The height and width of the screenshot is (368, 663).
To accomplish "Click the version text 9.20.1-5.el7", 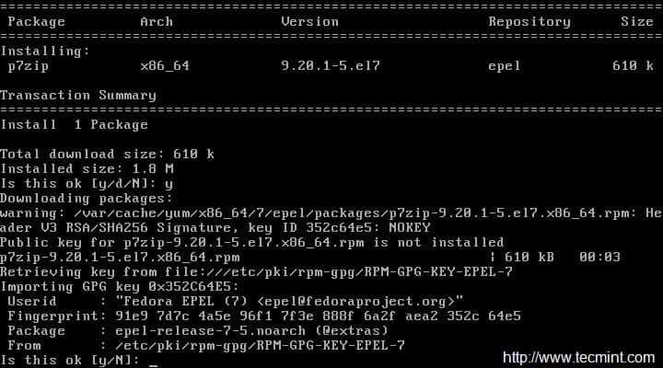I will click(x=331, y=66).
